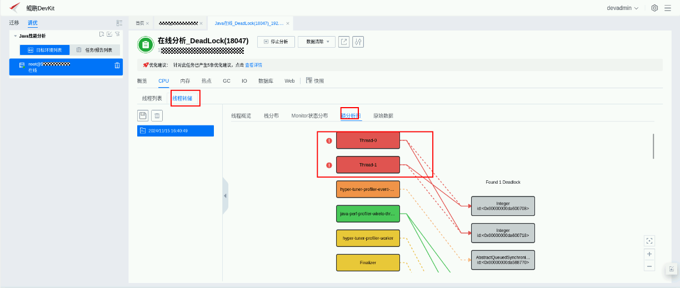Select the 线程列表 sub-tab
The width and height of the screenshot is (680, 288).
[x=152, y=98]
